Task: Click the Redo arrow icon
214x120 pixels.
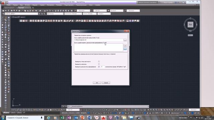Action: pyautogui.click(x=40, y=11)
